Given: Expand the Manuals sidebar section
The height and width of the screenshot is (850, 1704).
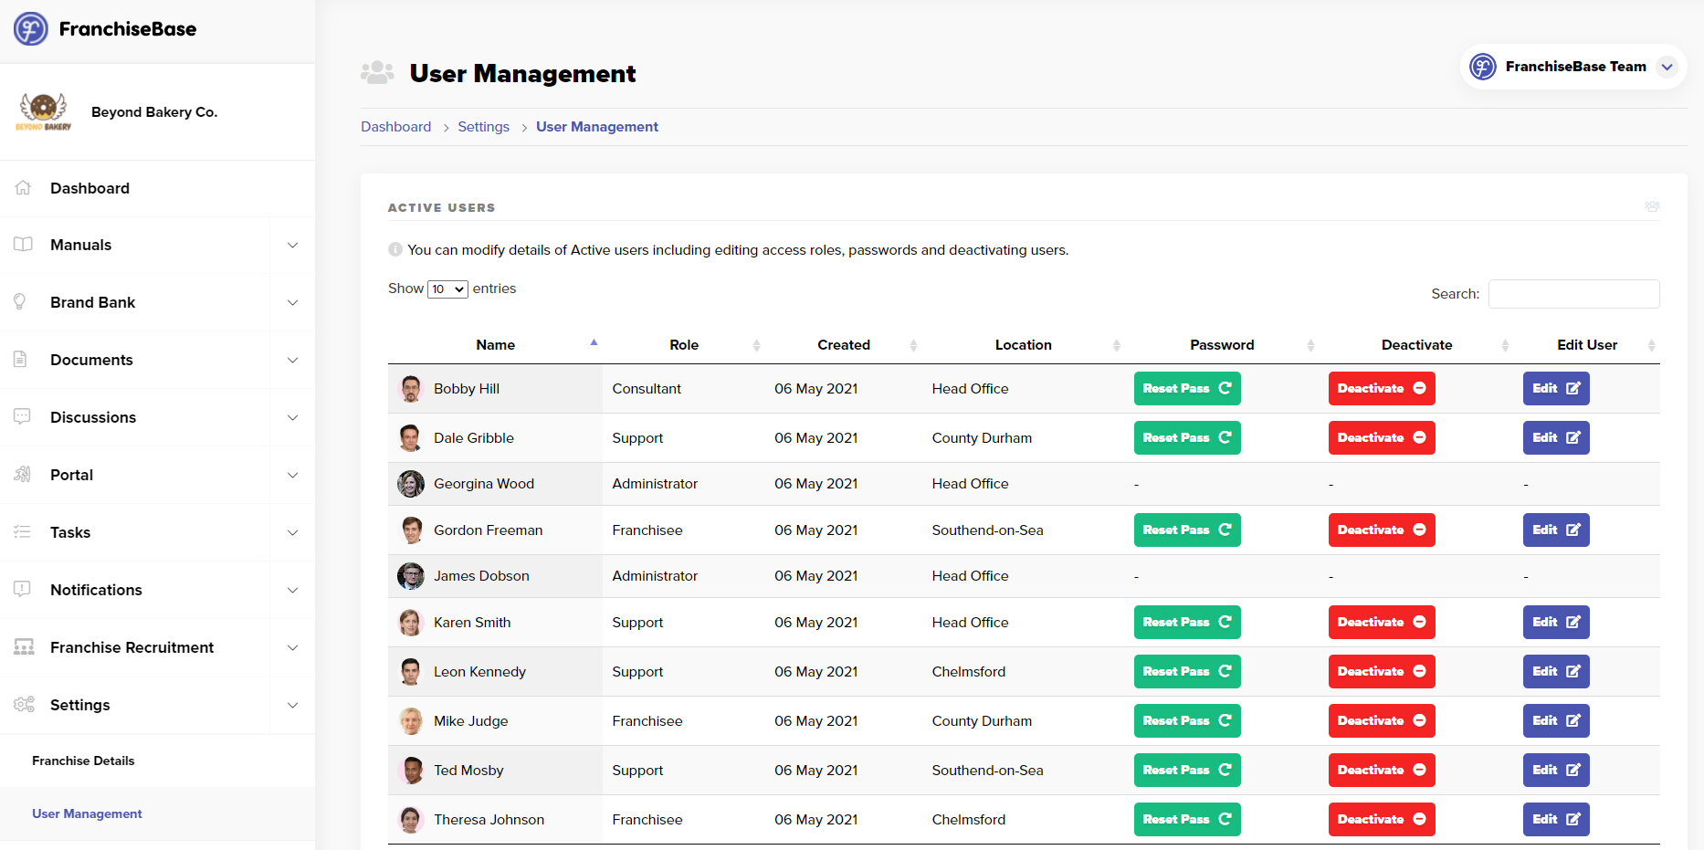Looking at the screenshot, I should (292, 245).
